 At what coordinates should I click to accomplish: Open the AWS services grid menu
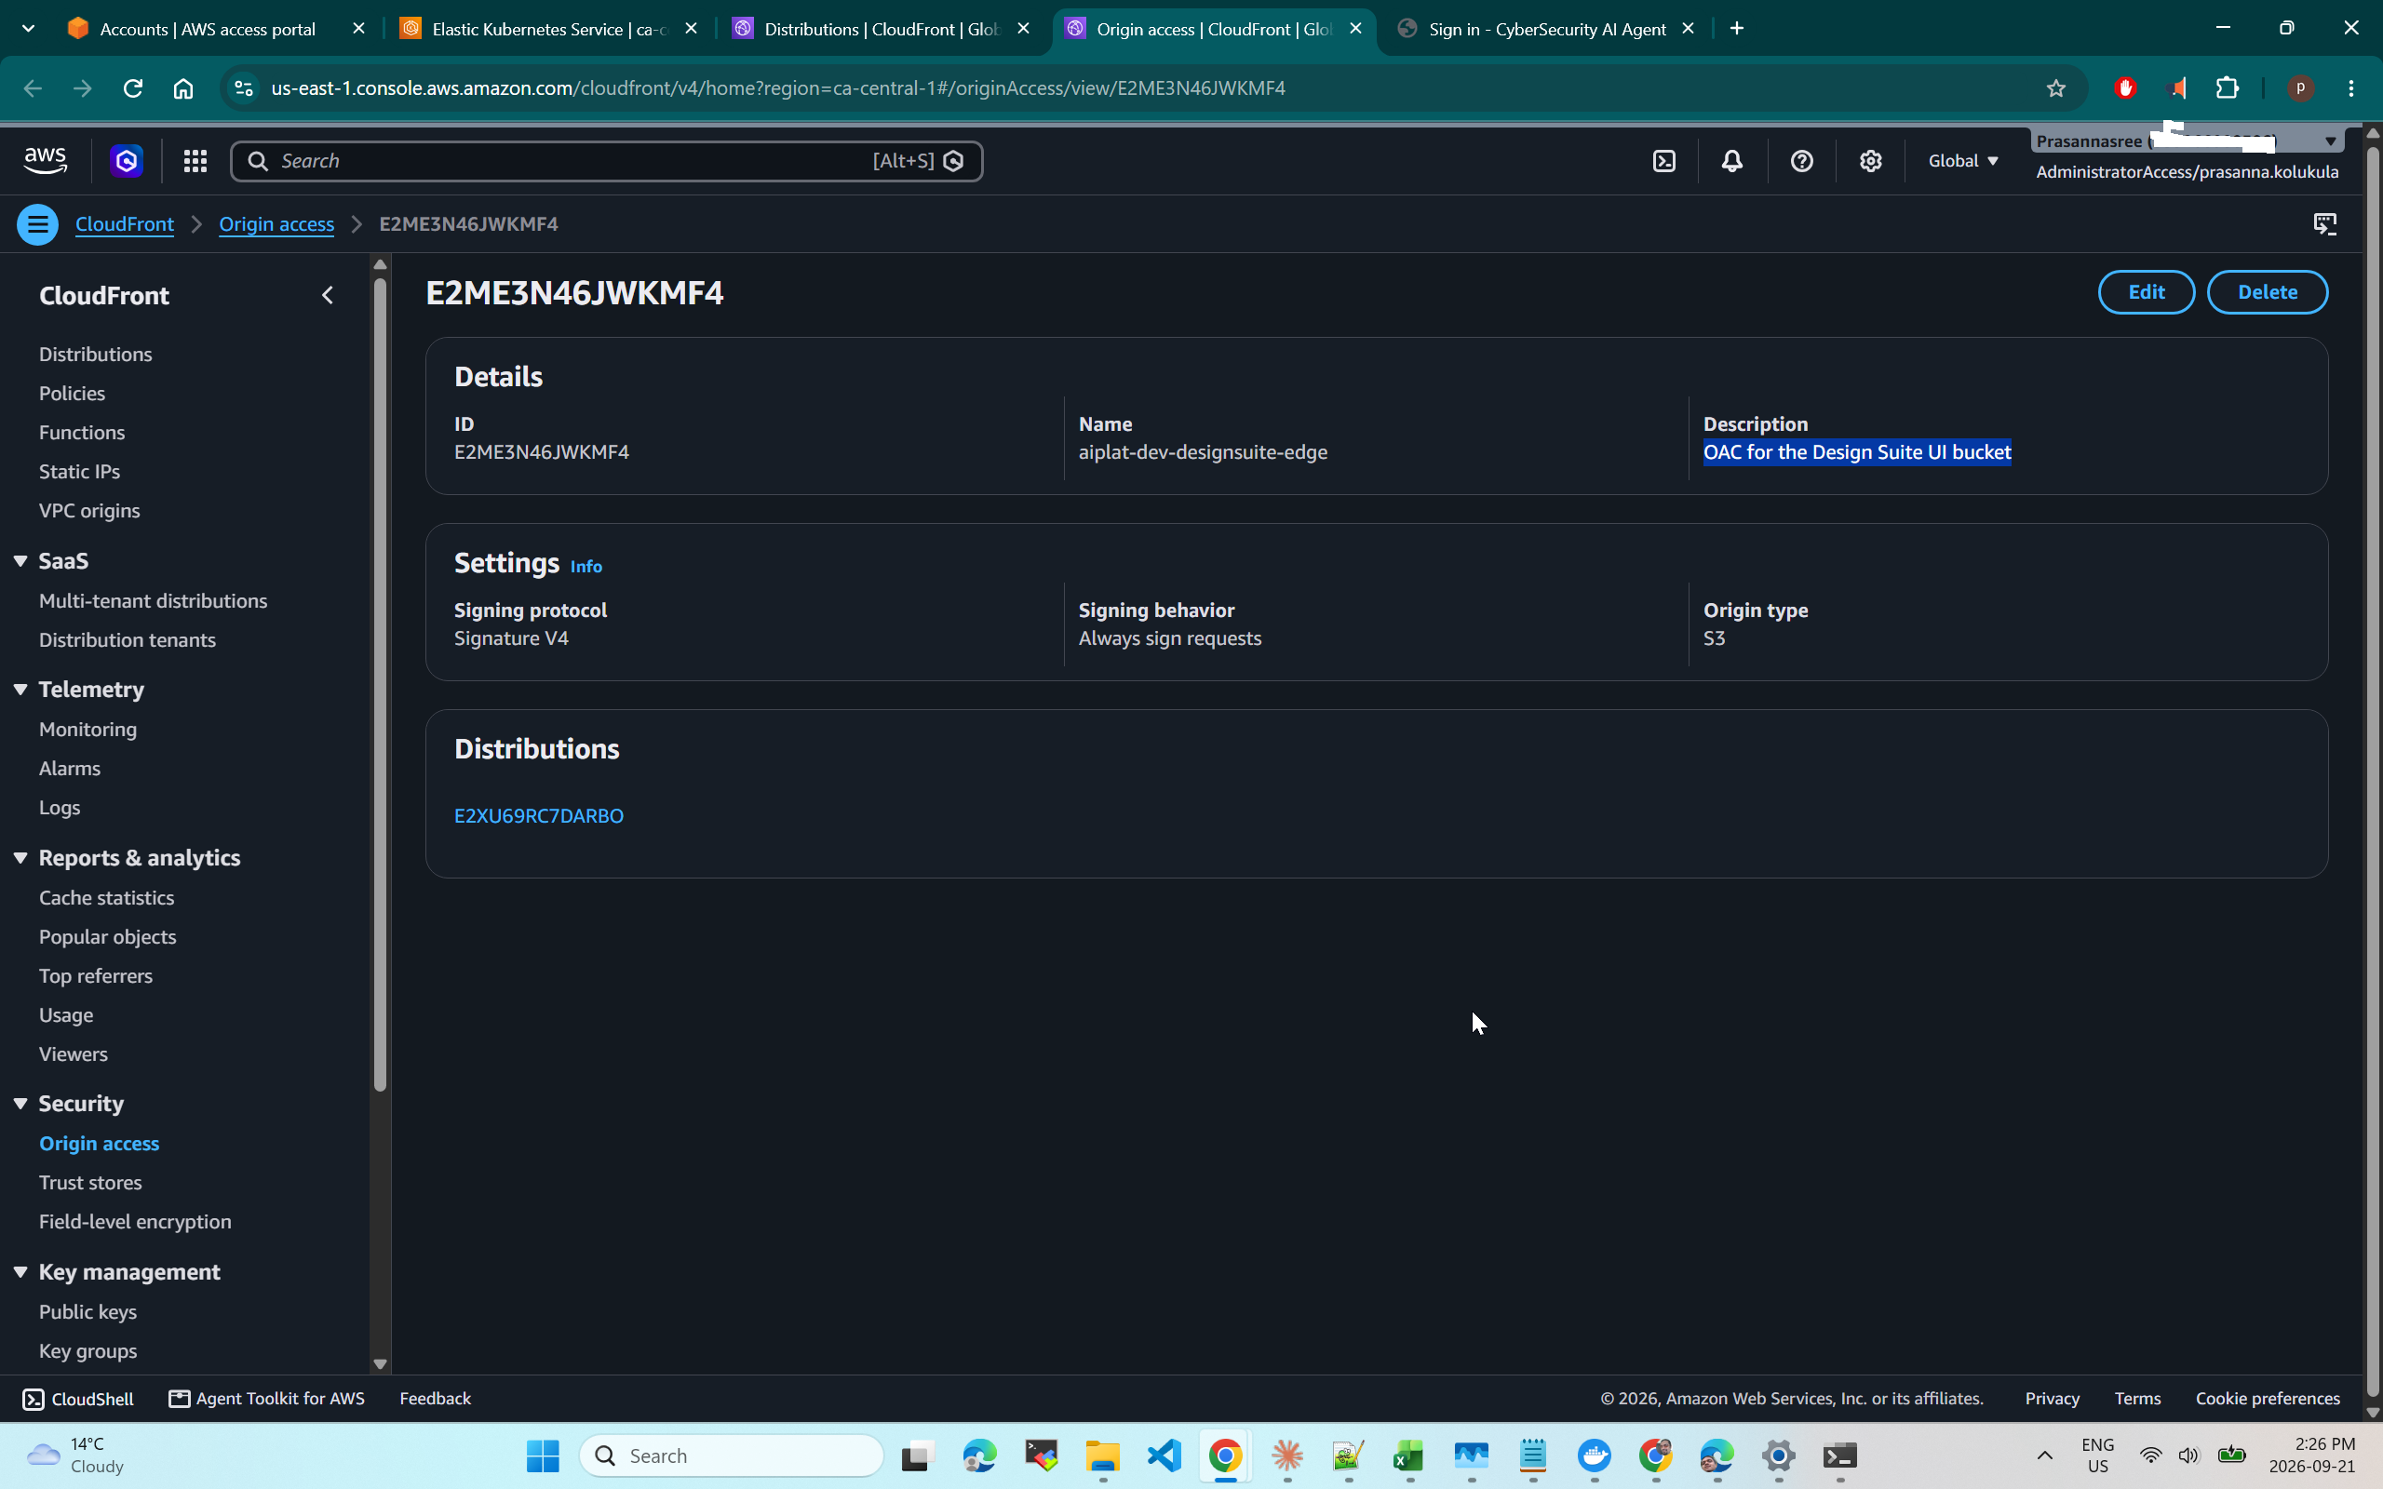pyautogui.click(x=195, y=160)
